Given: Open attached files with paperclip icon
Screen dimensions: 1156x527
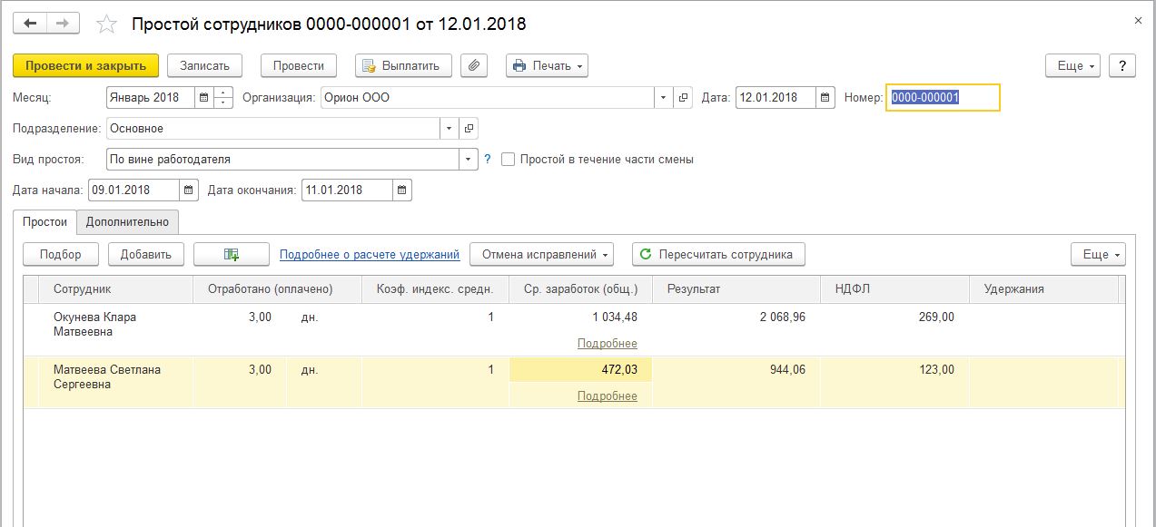Looking at the screenshot, I should pos(474,65).
